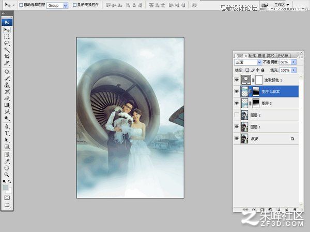Hide the Selective Color 1 layer

(237, 80)
